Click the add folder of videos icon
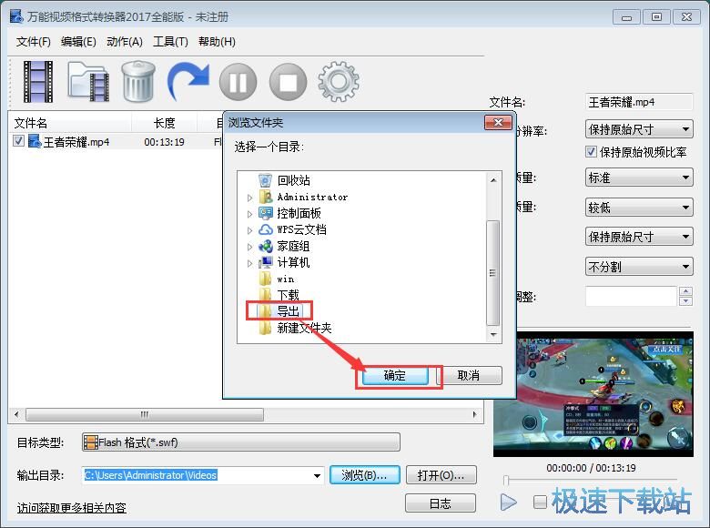 tap(88, 82)
